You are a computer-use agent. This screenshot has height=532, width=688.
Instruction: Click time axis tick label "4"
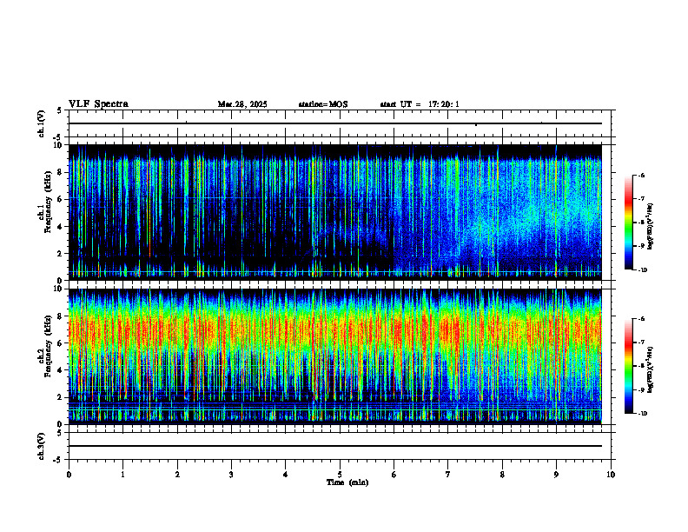(x=286, y=475)
